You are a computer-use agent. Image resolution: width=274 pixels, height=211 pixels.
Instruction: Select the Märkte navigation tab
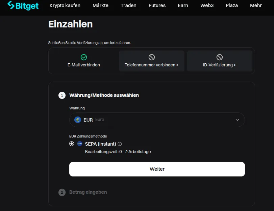pyautogui.click(x=100, y=5)
